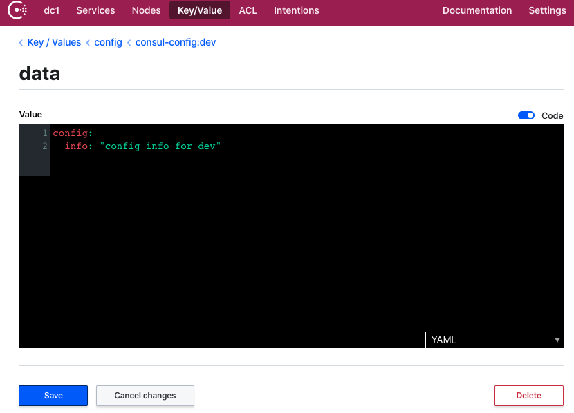Click the "config info for dev" string

point(160,146)
